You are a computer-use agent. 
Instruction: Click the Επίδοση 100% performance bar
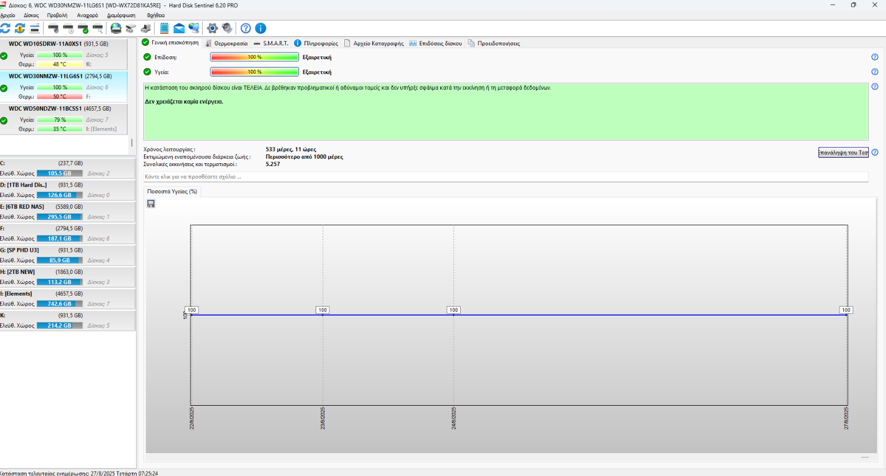point(255,57)
